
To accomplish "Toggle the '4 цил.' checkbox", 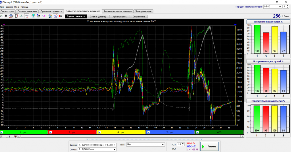I will click(99, 132).
